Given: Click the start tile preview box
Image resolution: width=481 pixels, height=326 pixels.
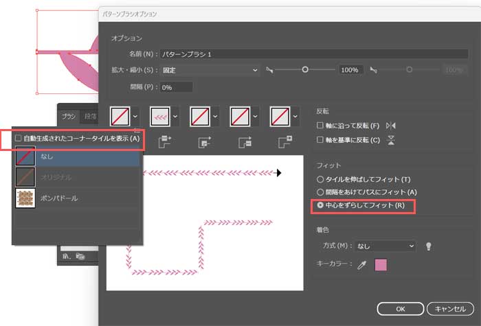Looking at the screenshot, I should click(x=240, y=117).
